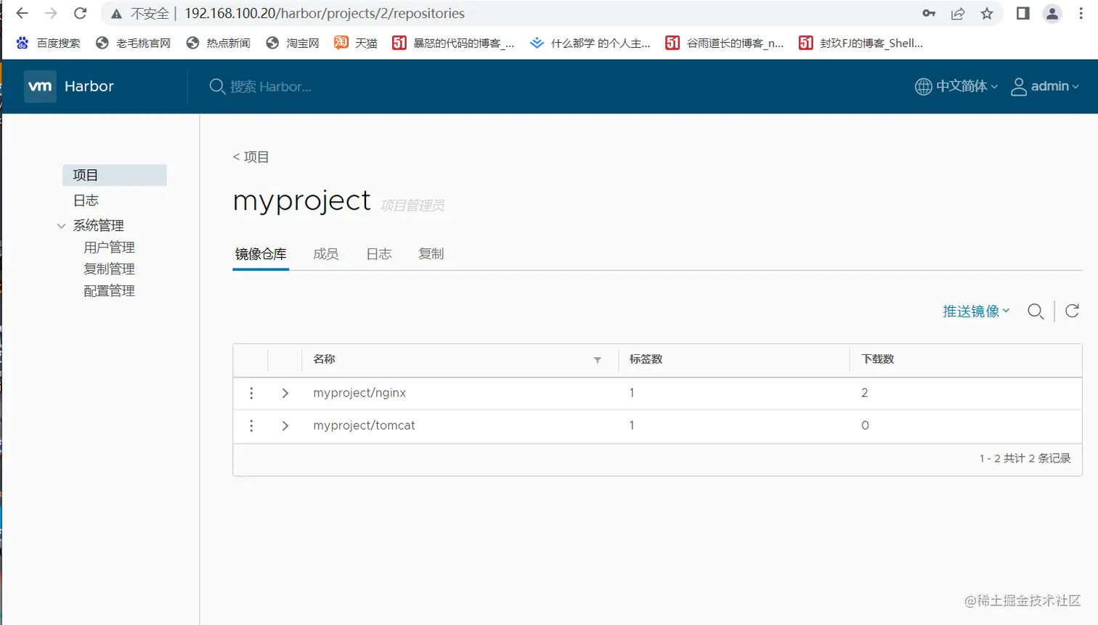Open the 谷雨道长的博客 bookmark
The height and width of the screenshot is (625, 1098).
click(x=725, y=43)
